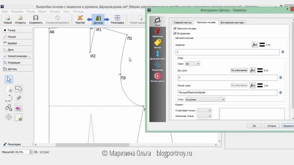Click the Синхронизировать toolbar icon
This screenshot has height=165, width=294.
[x=57, y=20]
